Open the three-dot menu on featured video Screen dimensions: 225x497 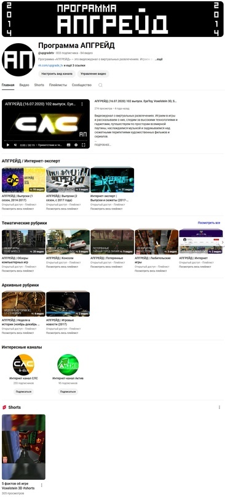[x=82, y=104]
